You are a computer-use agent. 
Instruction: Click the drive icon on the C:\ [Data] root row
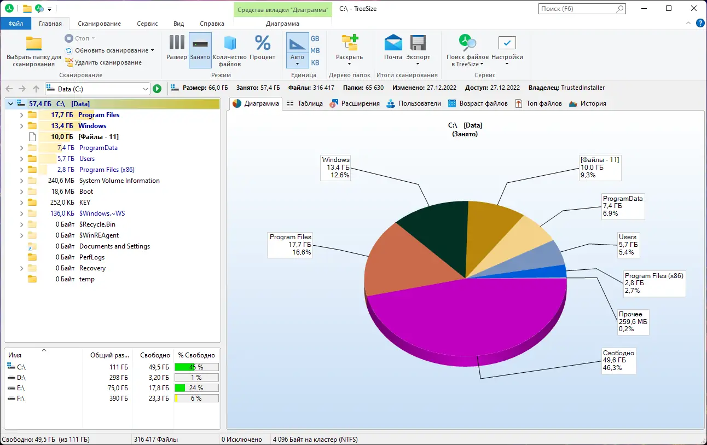pyautogui.click(x=21, y=103)
